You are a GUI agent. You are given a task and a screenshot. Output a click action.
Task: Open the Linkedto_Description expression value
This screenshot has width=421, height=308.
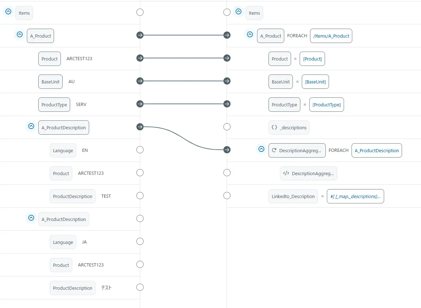[355, 196]
